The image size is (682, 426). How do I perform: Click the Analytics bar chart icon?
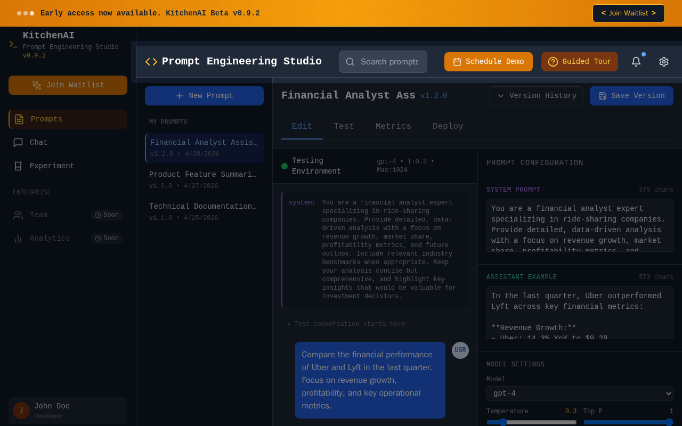pos(18,239)
